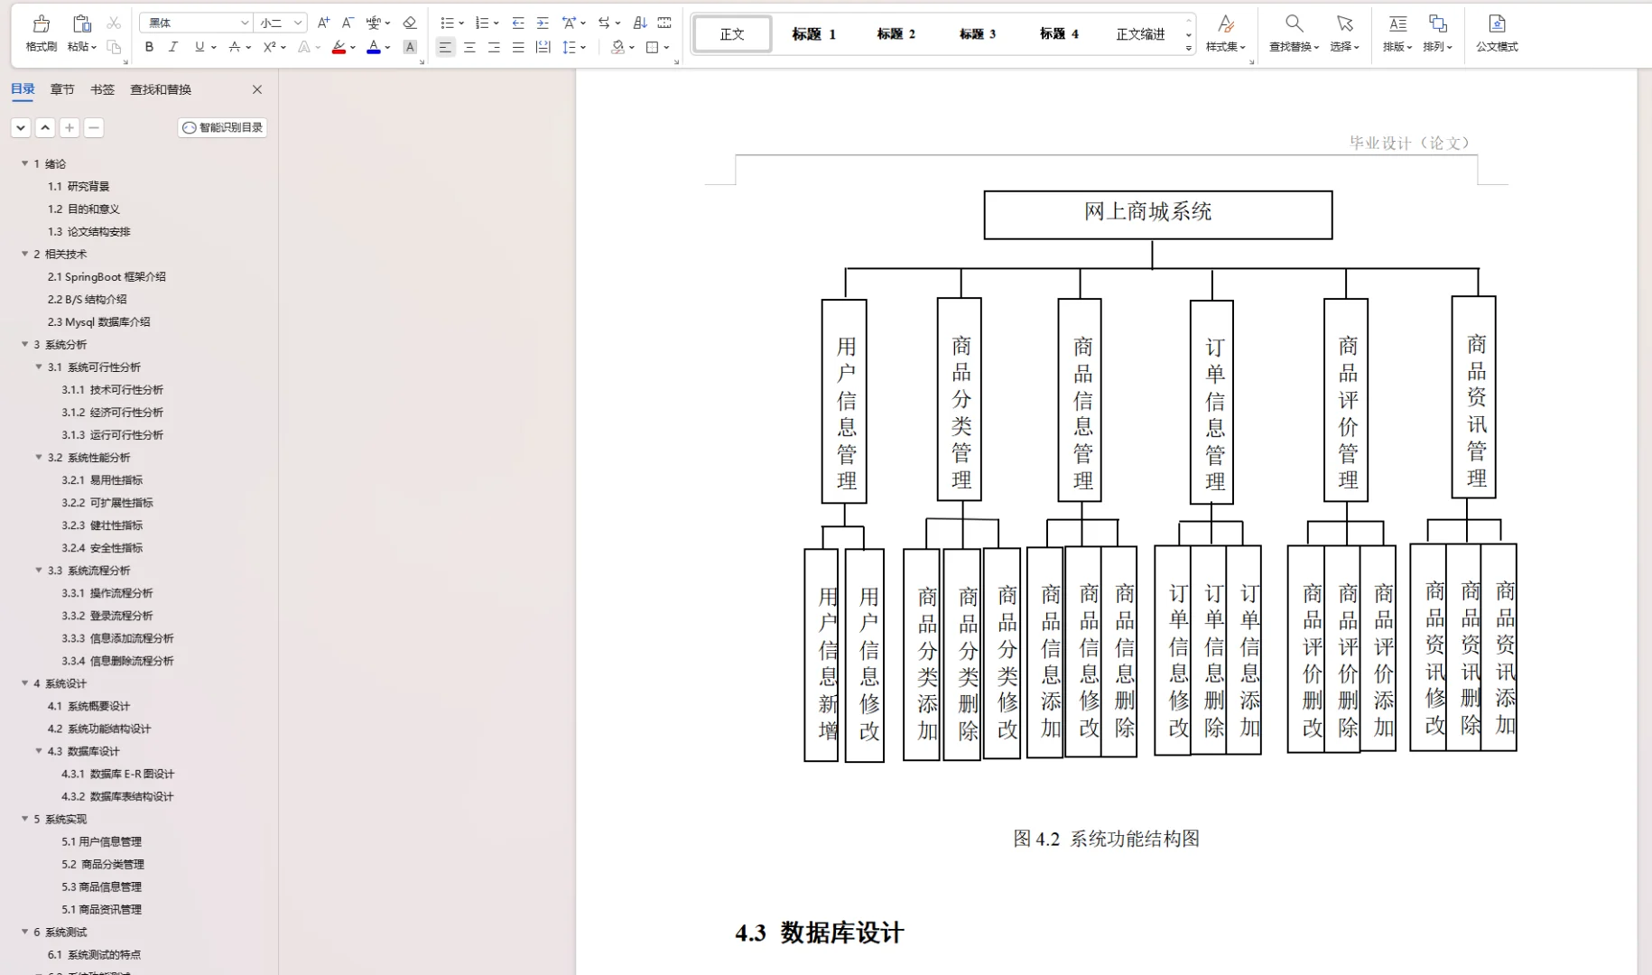Open the highlight color swatch
This screenshot has height=975, width=1652.
(x=339, y=47)
